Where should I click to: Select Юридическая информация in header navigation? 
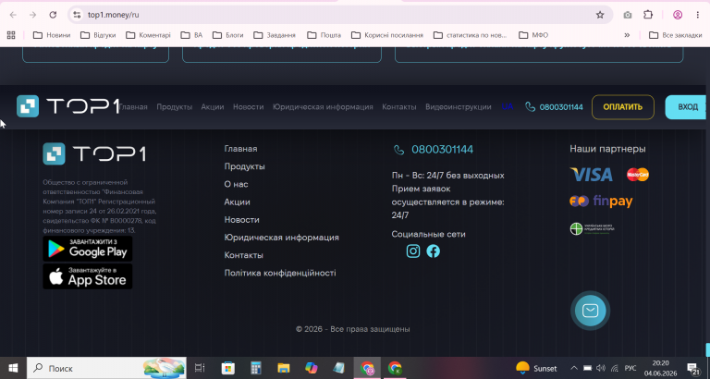pos(323,107)
